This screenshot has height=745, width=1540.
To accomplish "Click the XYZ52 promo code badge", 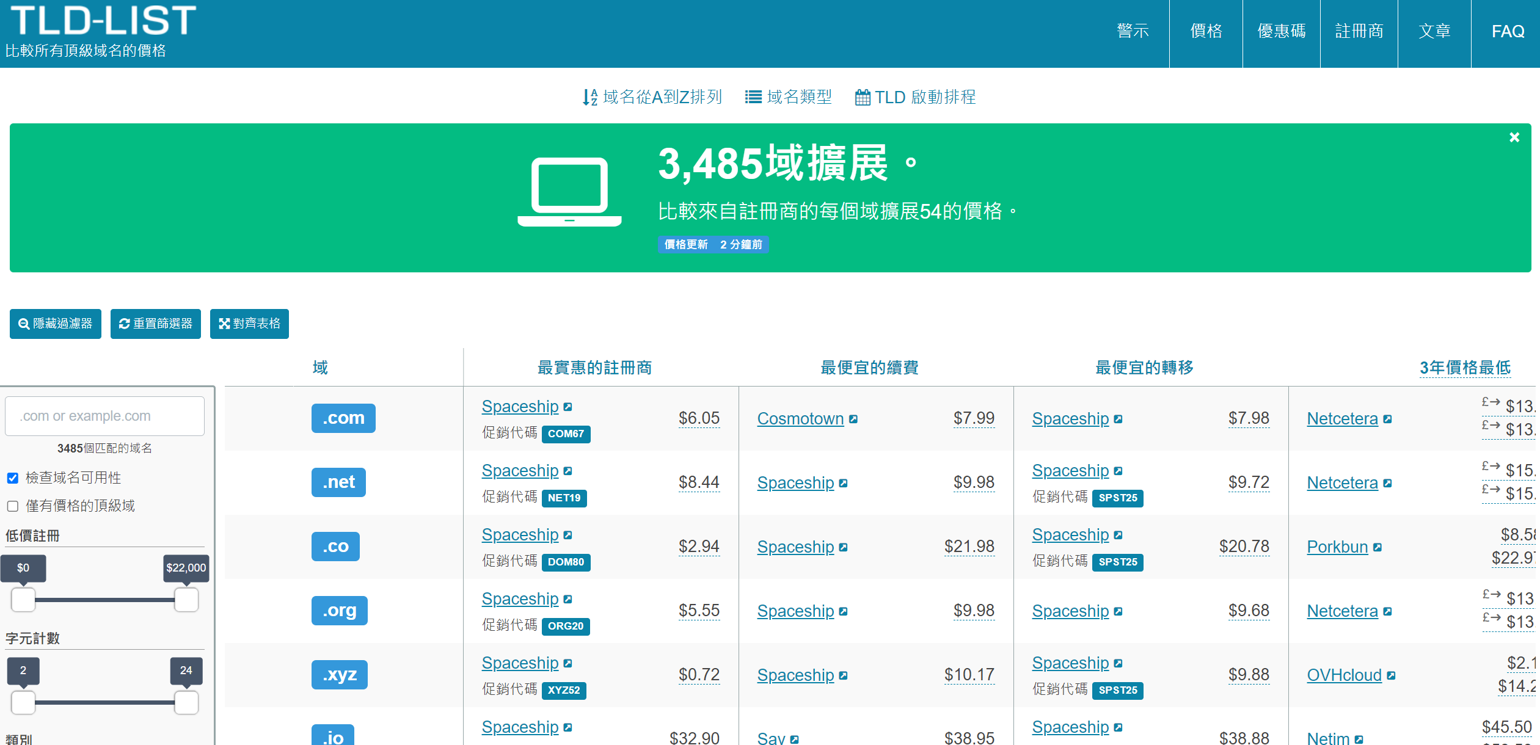I will pos(564,691).
